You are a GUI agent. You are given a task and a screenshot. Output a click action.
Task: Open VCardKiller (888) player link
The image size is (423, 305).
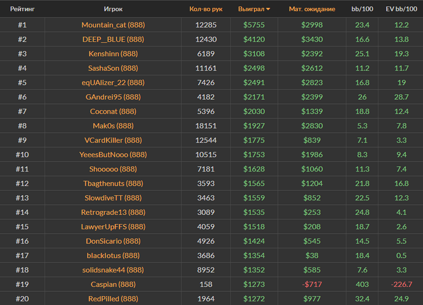coord(113,140)
